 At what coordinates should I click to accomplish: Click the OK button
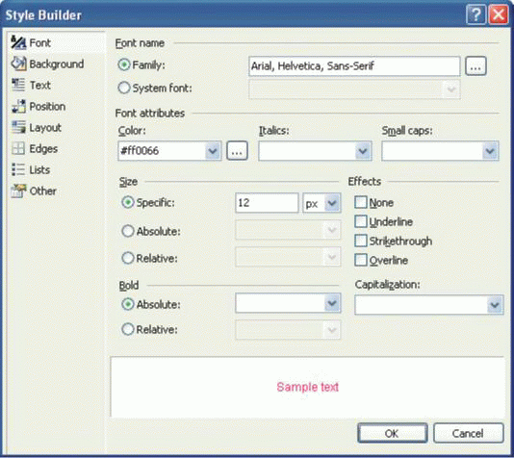tap(393, 433)
